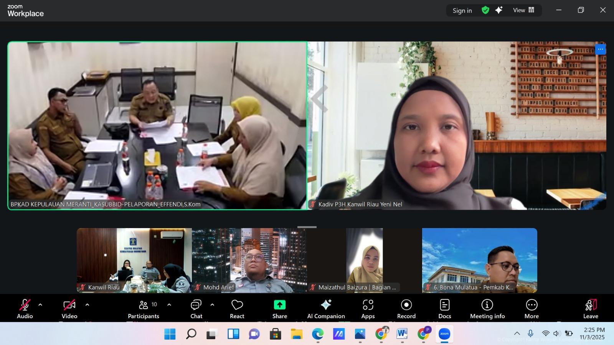Turn on the camera with Video button
This screenshot has width=614, height=345.
point(69,309)
